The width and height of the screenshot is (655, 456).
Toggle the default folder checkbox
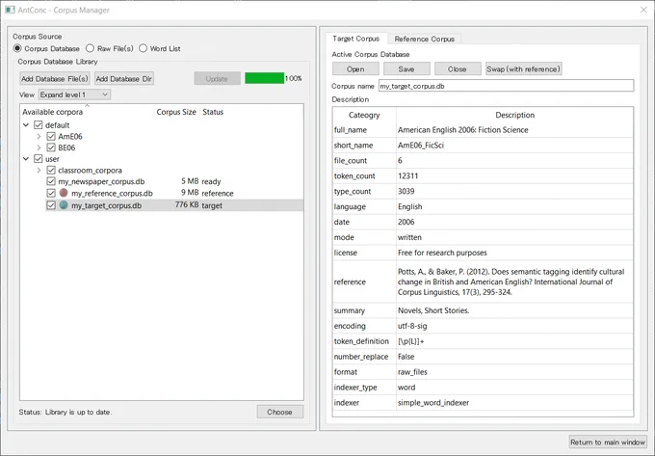pyautogui.click(x=38, y=125)
